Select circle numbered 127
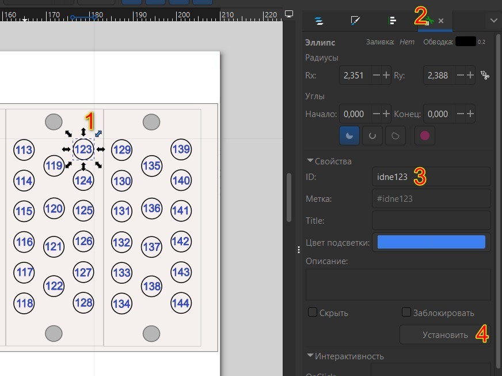Viewport: 502px width, 376px height. click(83, 272)
